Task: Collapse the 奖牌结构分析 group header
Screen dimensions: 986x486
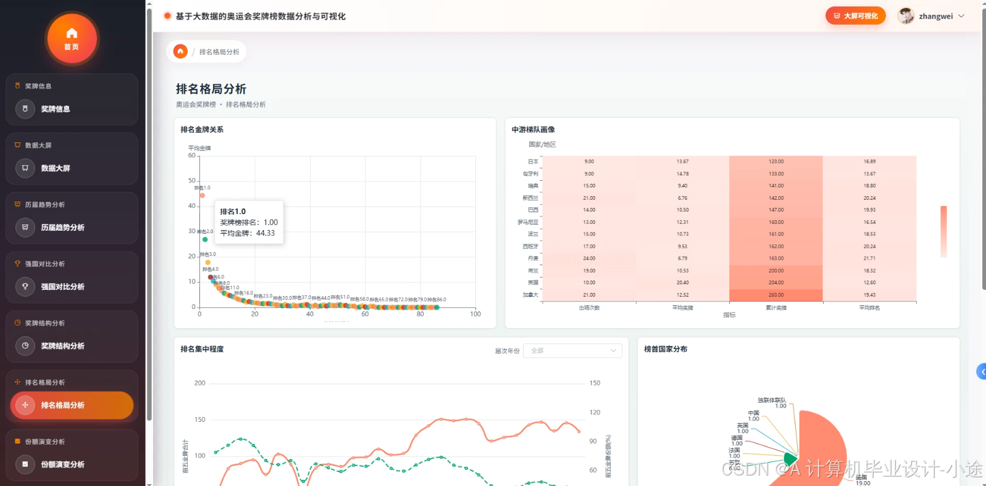Action: click(x=72, y=323)
